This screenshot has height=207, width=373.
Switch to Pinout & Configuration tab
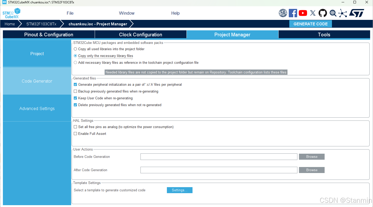49,34
